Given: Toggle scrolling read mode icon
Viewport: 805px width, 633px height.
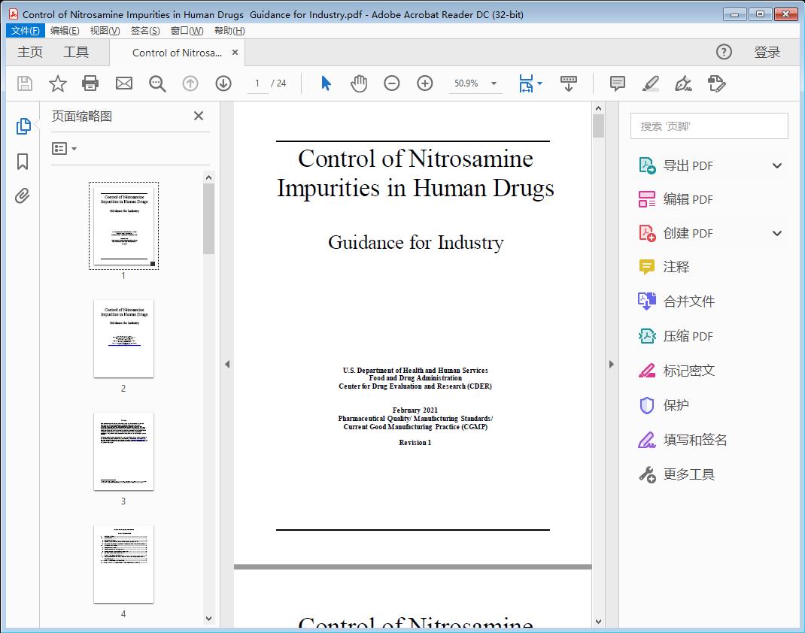Looking at the screenshot, I should 568,83.
